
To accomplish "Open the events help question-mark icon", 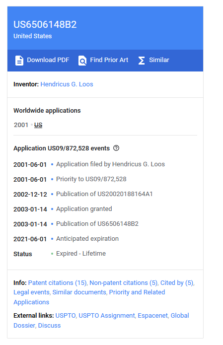I will tap(116, 148).
